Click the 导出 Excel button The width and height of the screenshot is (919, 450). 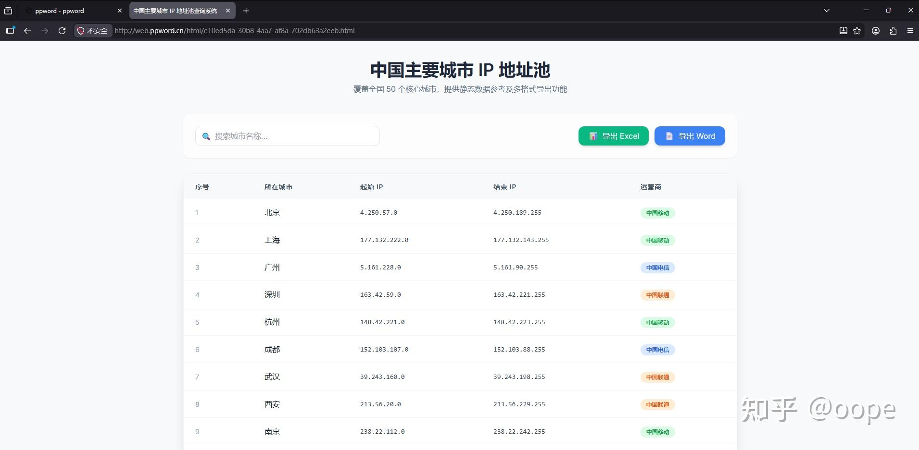[613, 136]
